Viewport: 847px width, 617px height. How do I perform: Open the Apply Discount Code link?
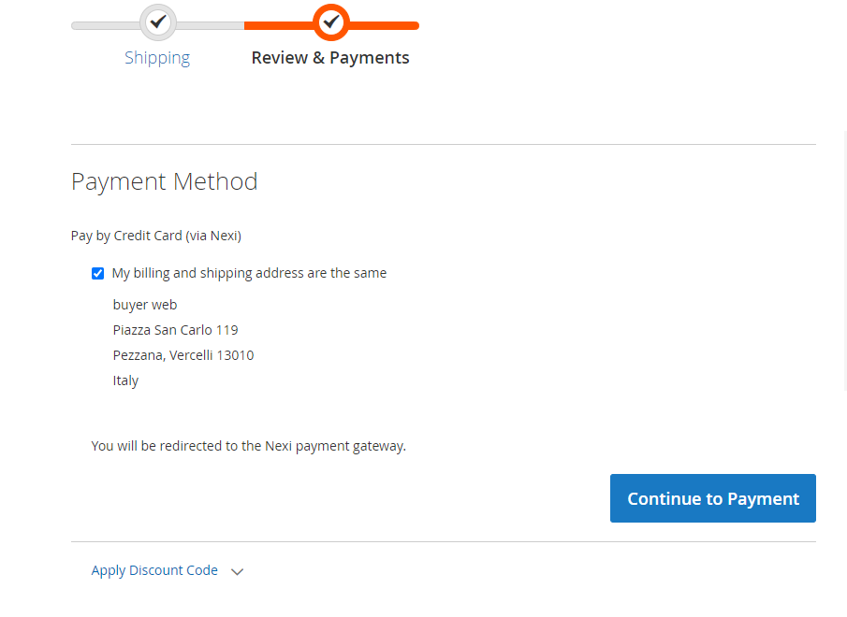tap(154, 570)
